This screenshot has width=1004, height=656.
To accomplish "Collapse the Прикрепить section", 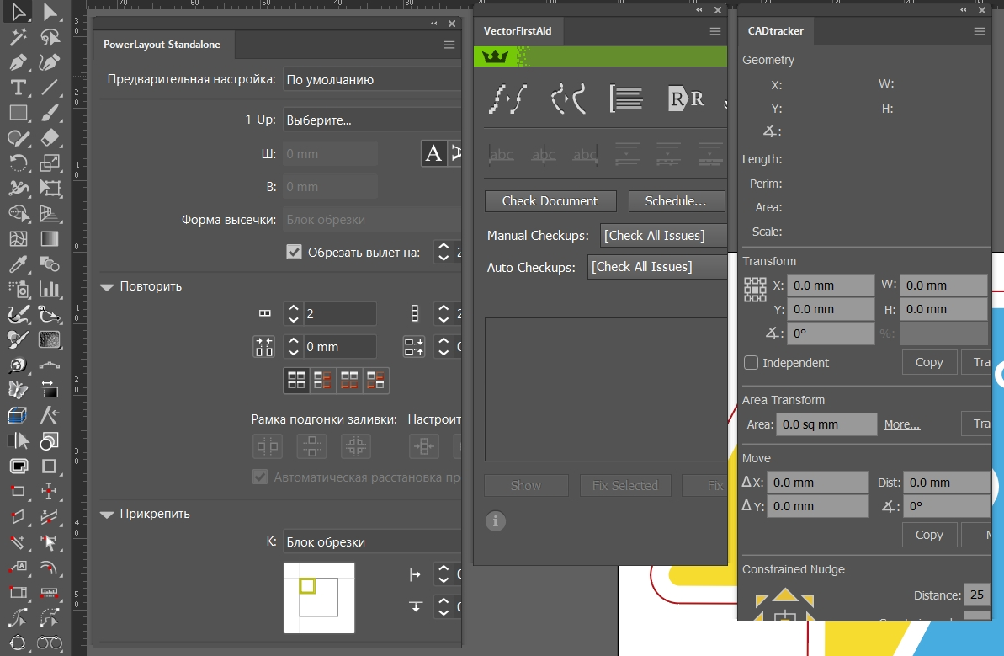I will click(x=107, y=515).
